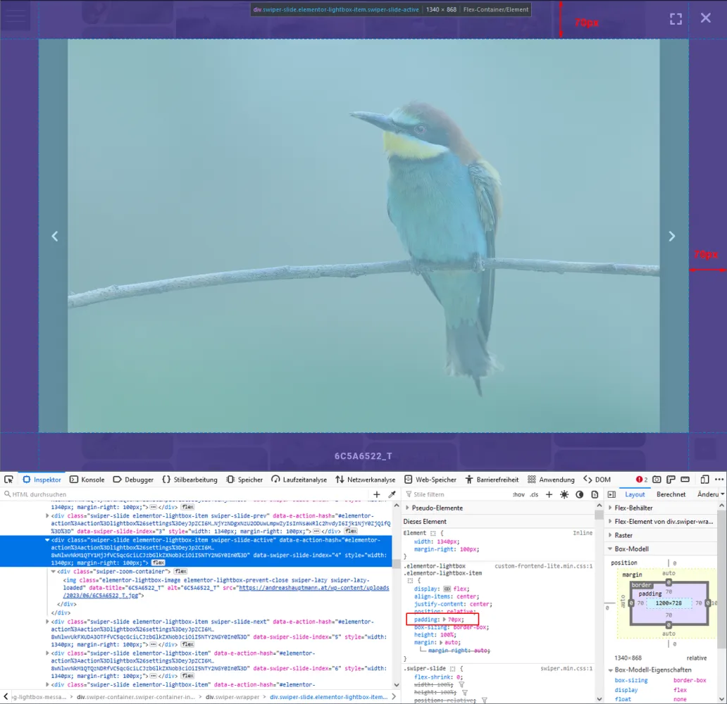Click the red error count indicator
This screenshot has height=704, width=727.
(642, 479)
